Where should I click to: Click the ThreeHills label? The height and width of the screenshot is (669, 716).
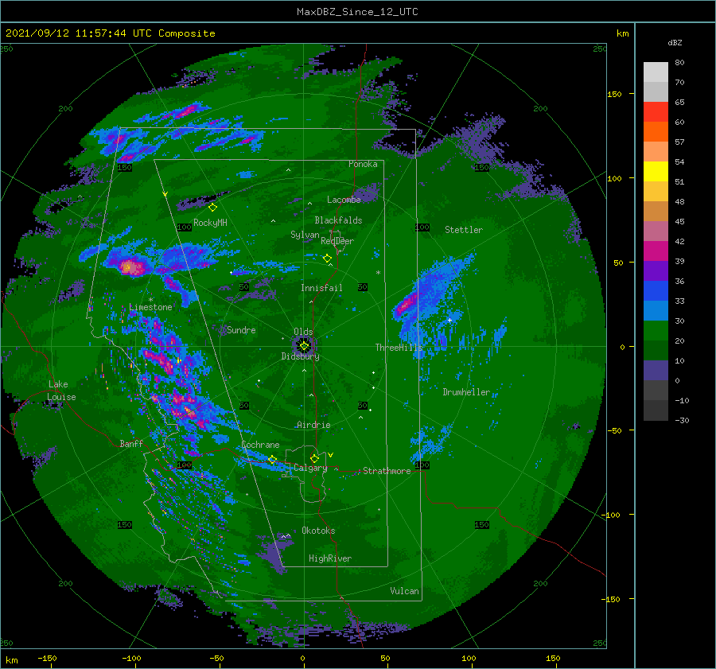(x=399, y=348)
